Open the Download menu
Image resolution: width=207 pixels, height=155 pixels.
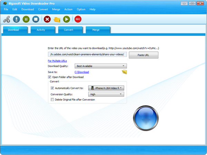28,9
